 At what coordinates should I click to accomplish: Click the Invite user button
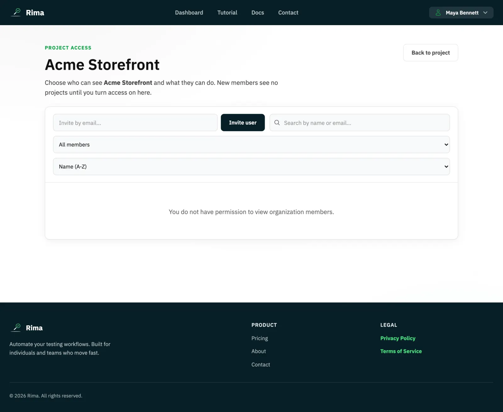click(x=243, y=122)
